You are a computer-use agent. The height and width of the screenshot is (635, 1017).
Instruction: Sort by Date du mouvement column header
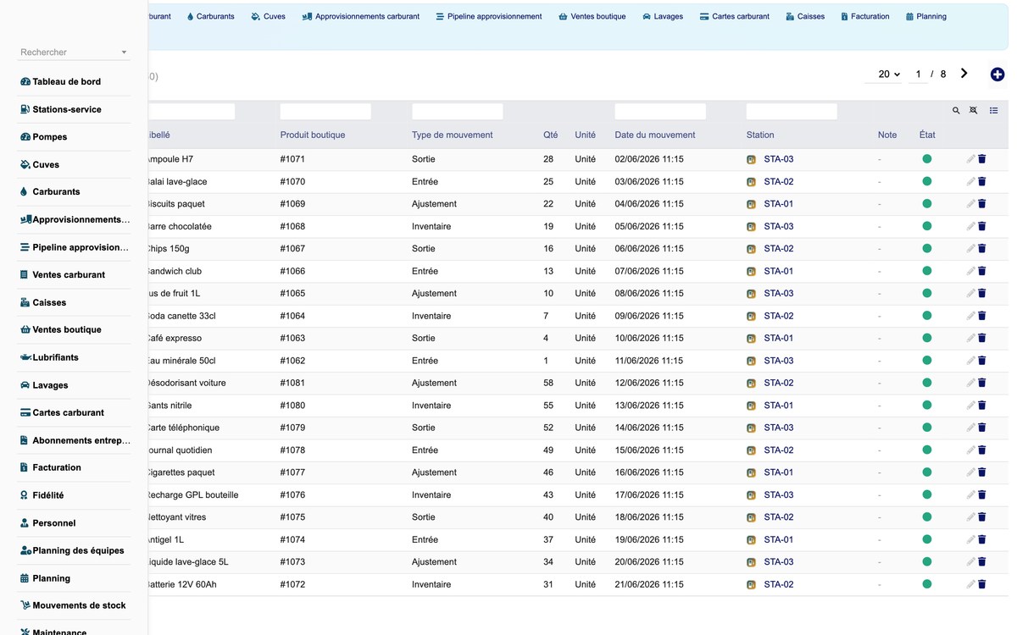point(655,135)
